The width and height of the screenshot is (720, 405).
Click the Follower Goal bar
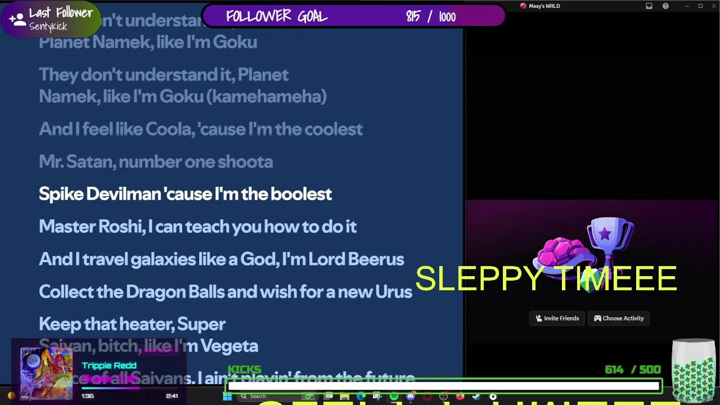(354, 16)
